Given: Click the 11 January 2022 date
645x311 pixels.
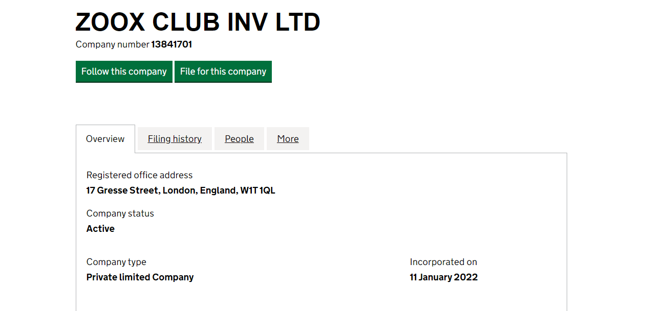Looking at the screenshot, I should pyautogui.click(x=443, y=277).
